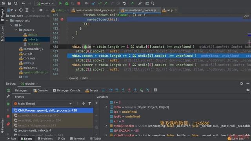The width and height of the screenshot is (251, 141).
Task: Open the Console debug tab
Action: 40,90
